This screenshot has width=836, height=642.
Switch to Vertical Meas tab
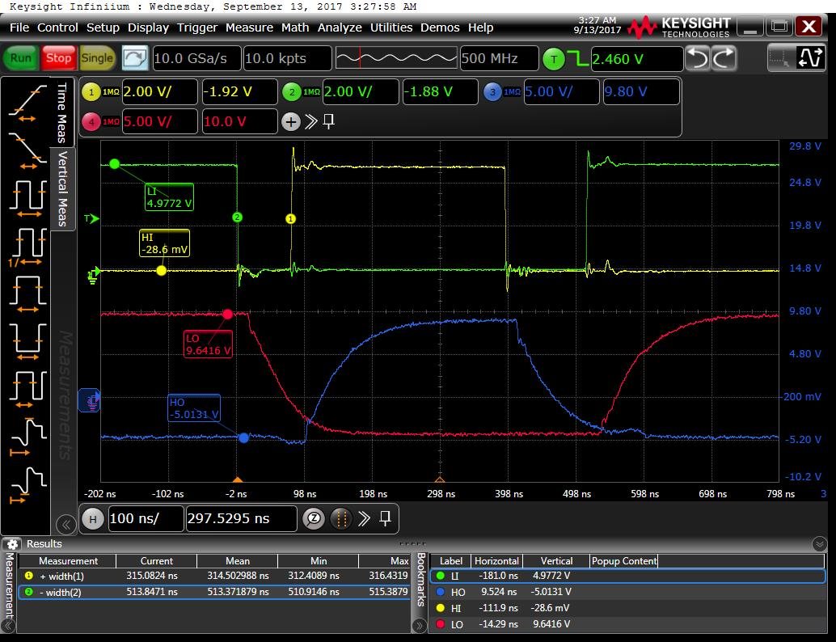[62, 188]
